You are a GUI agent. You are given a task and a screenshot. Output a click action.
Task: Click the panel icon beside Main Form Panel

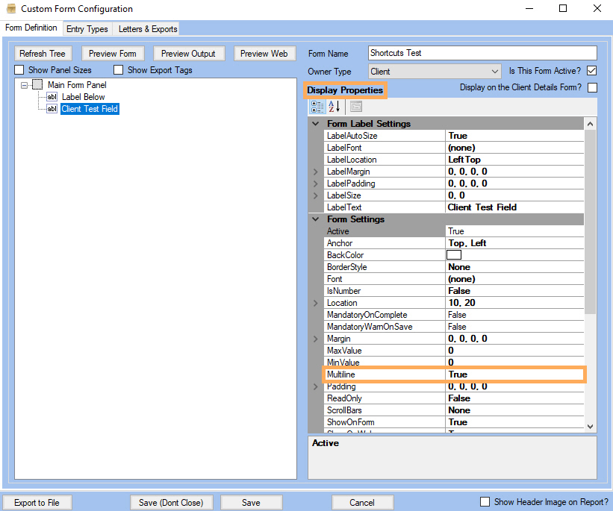coord(37,84)
